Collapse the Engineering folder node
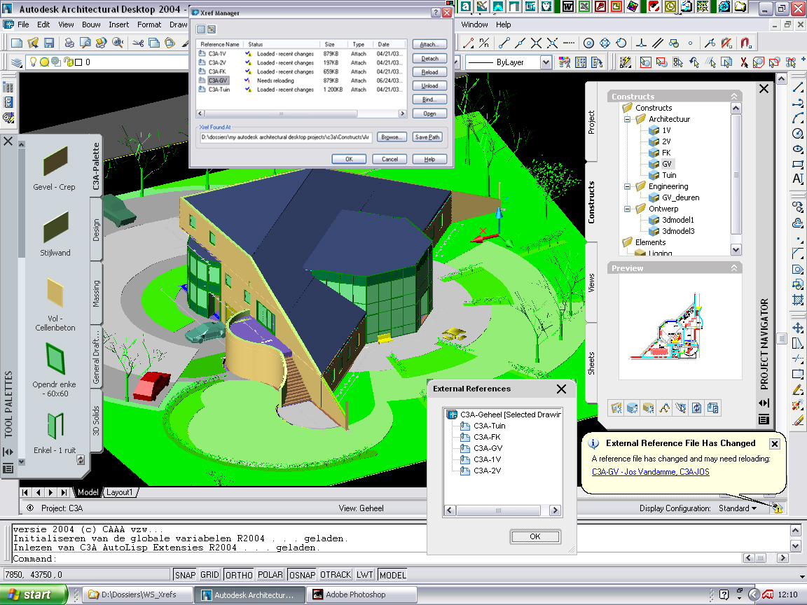This screenshot has width=807, height=605. coord(628,186)
